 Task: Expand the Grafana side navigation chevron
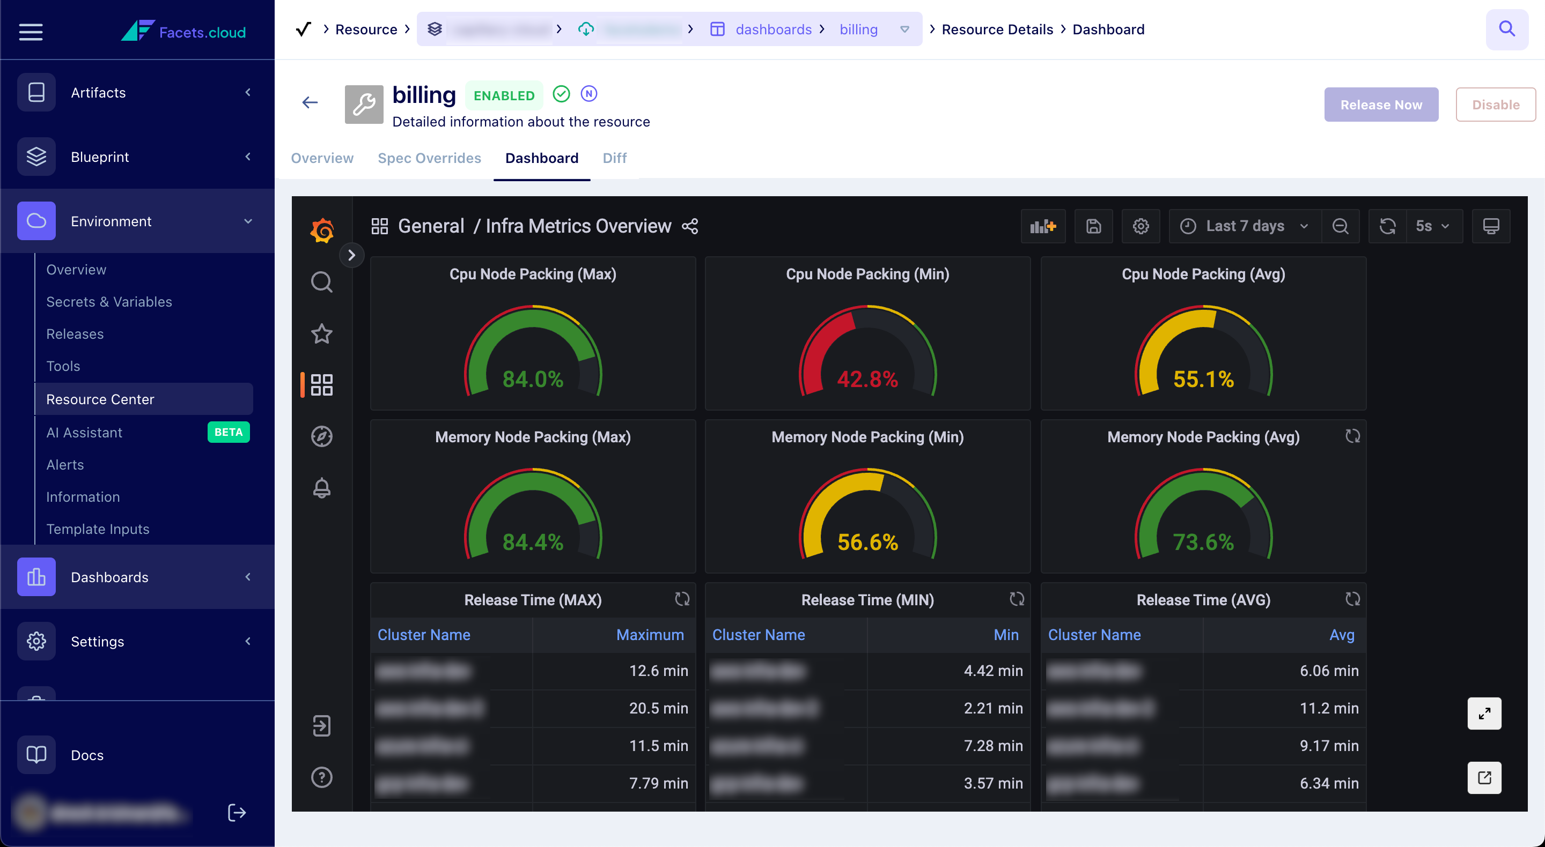tap(351, 255)
